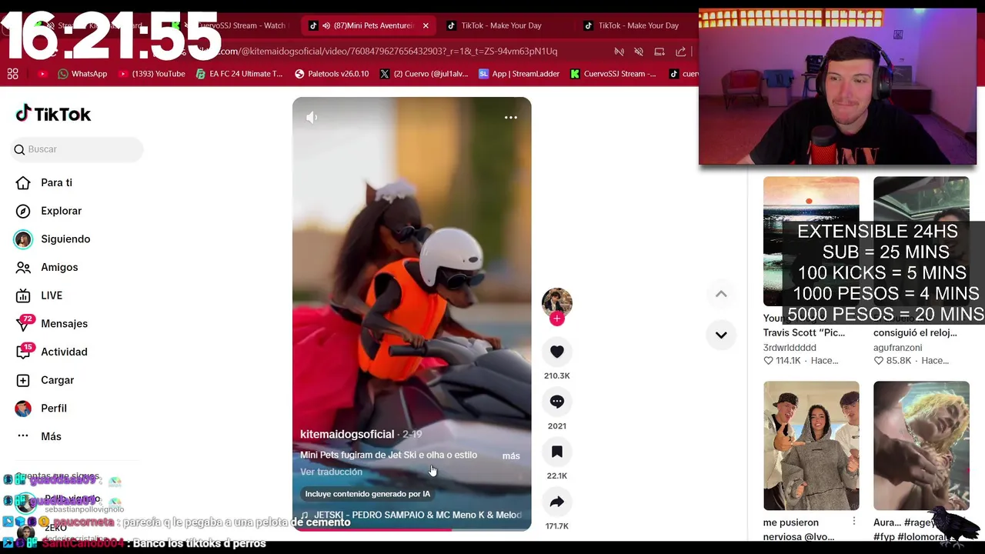Go to next video down arrow
985x554 pixels.
click(721, 335)
